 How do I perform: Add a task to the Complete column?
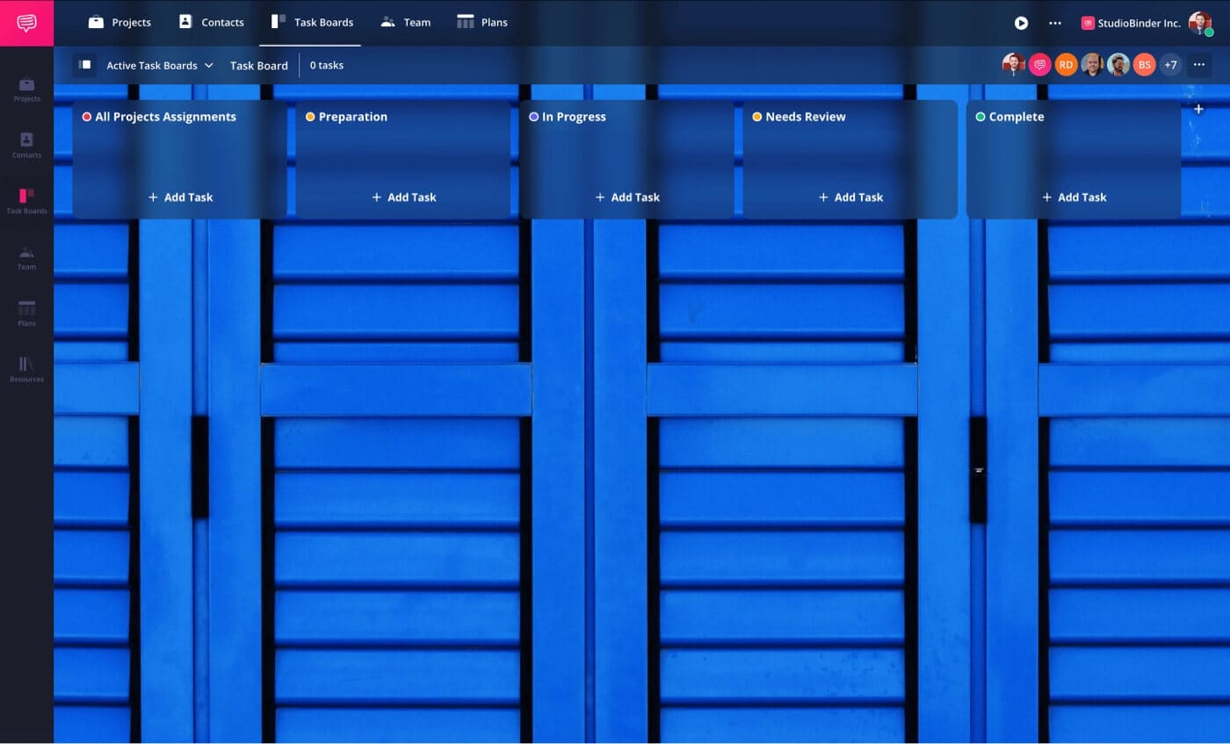pyautogui.click(x=1074, y=197)
